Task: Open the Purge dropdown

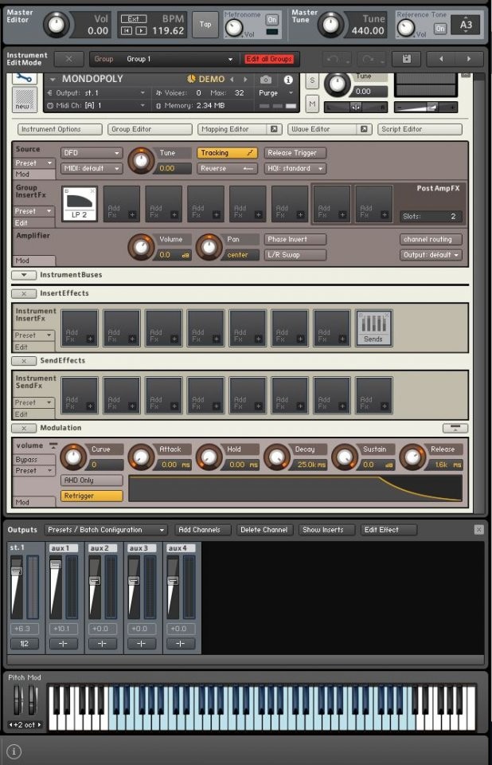Action: pyautogui.click(x=276, y=92)
